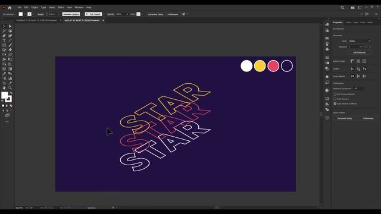Set fill to None in toolbar
Image resolution: width=381 pixels, height=214 pixels.
[11, 106]
